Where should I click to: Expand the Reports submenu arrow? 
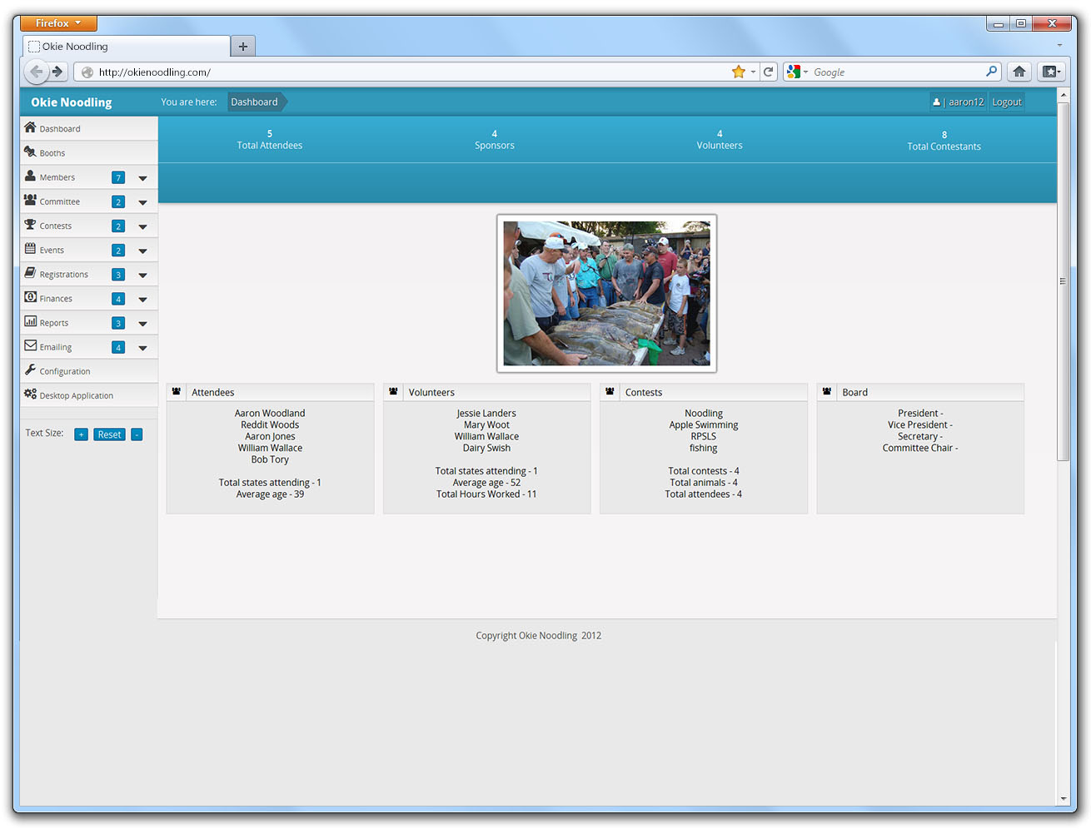tap(142, 324)
